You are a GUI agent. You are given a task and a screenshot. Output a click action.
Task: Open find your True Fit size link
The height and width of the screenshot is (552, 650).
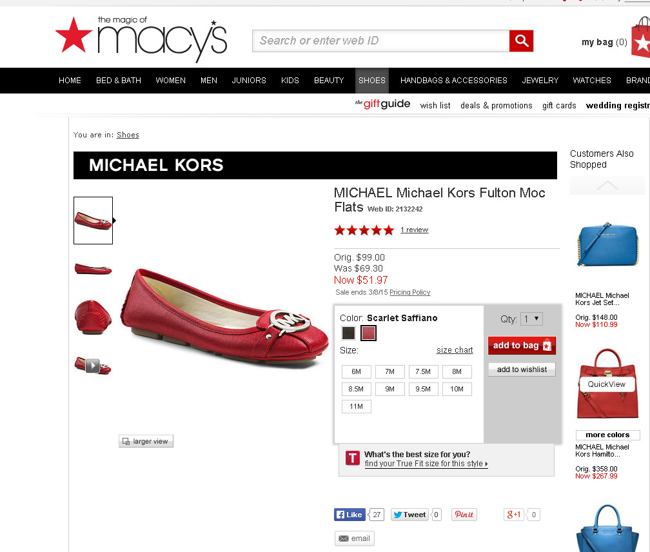[426, 464]
